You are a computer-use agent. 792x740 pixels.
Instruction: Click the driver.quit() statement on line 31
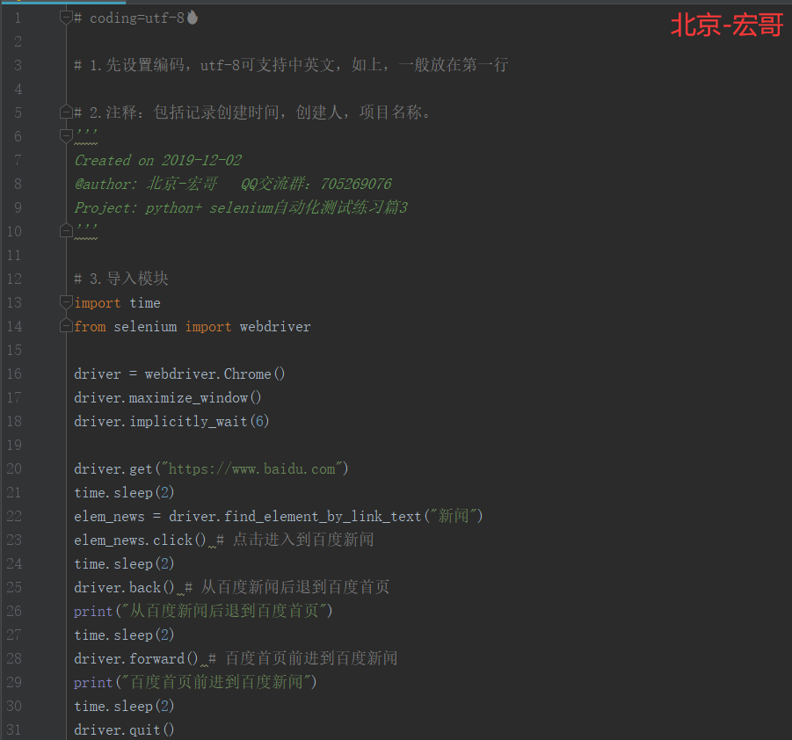pyautogui.click(x=123, y=729)
